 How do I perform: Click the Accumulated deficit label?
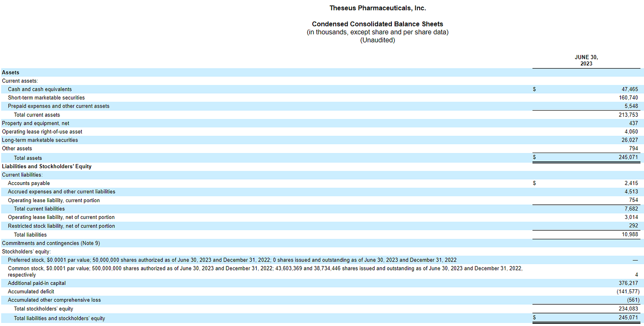31,291
